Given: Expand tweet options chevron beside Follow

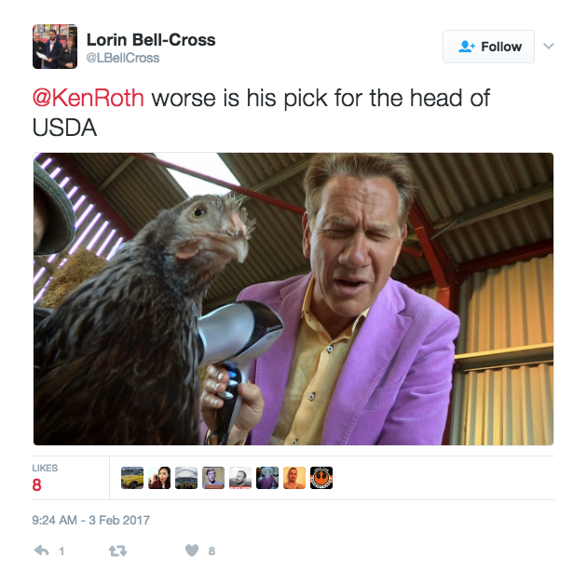Looking at the screenshot, I should point(549,46).
